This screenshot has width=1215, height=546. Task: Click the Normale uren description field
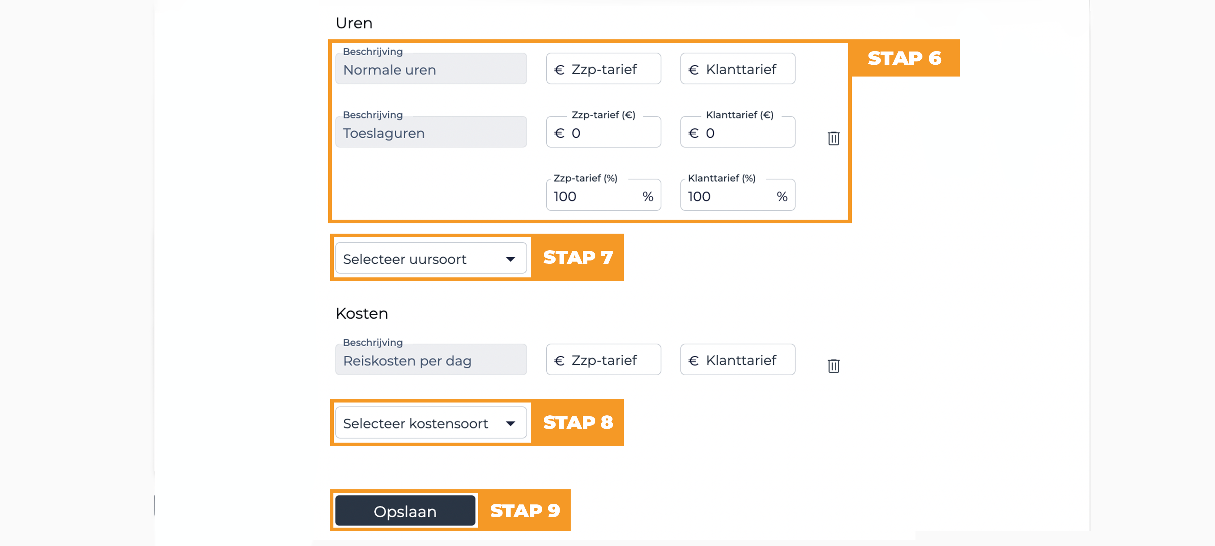[x=431, y=69]
